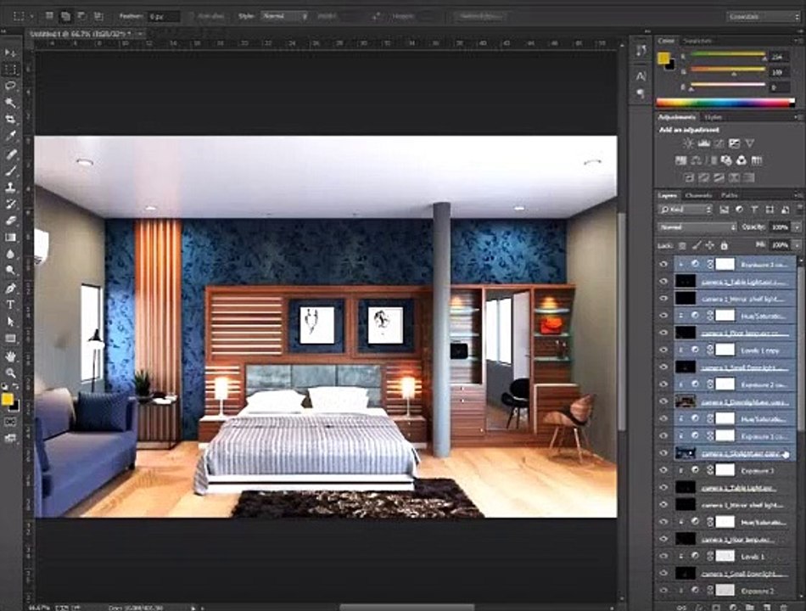Image resolution: width=806 pixels, height=611 pixels.
Task: Pick a color from the spectrum ramp
Action: coord(725,103)
